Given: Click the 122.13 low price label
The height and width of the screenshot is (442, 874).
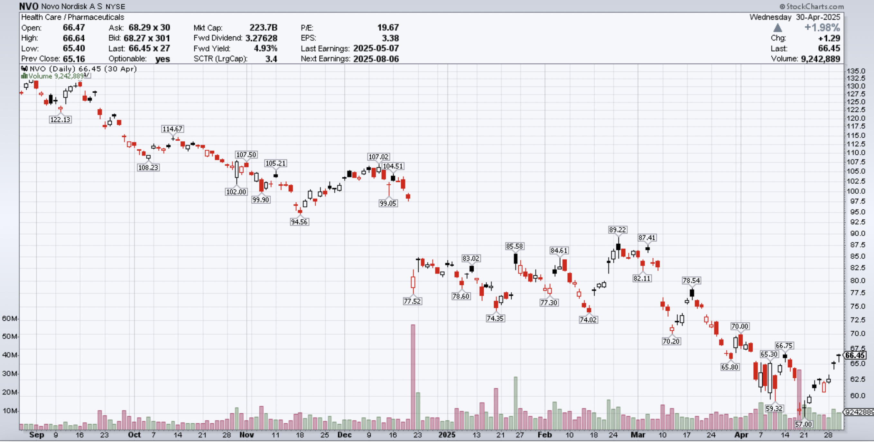Looking at the screenshot, I should [x=60, y=120].
